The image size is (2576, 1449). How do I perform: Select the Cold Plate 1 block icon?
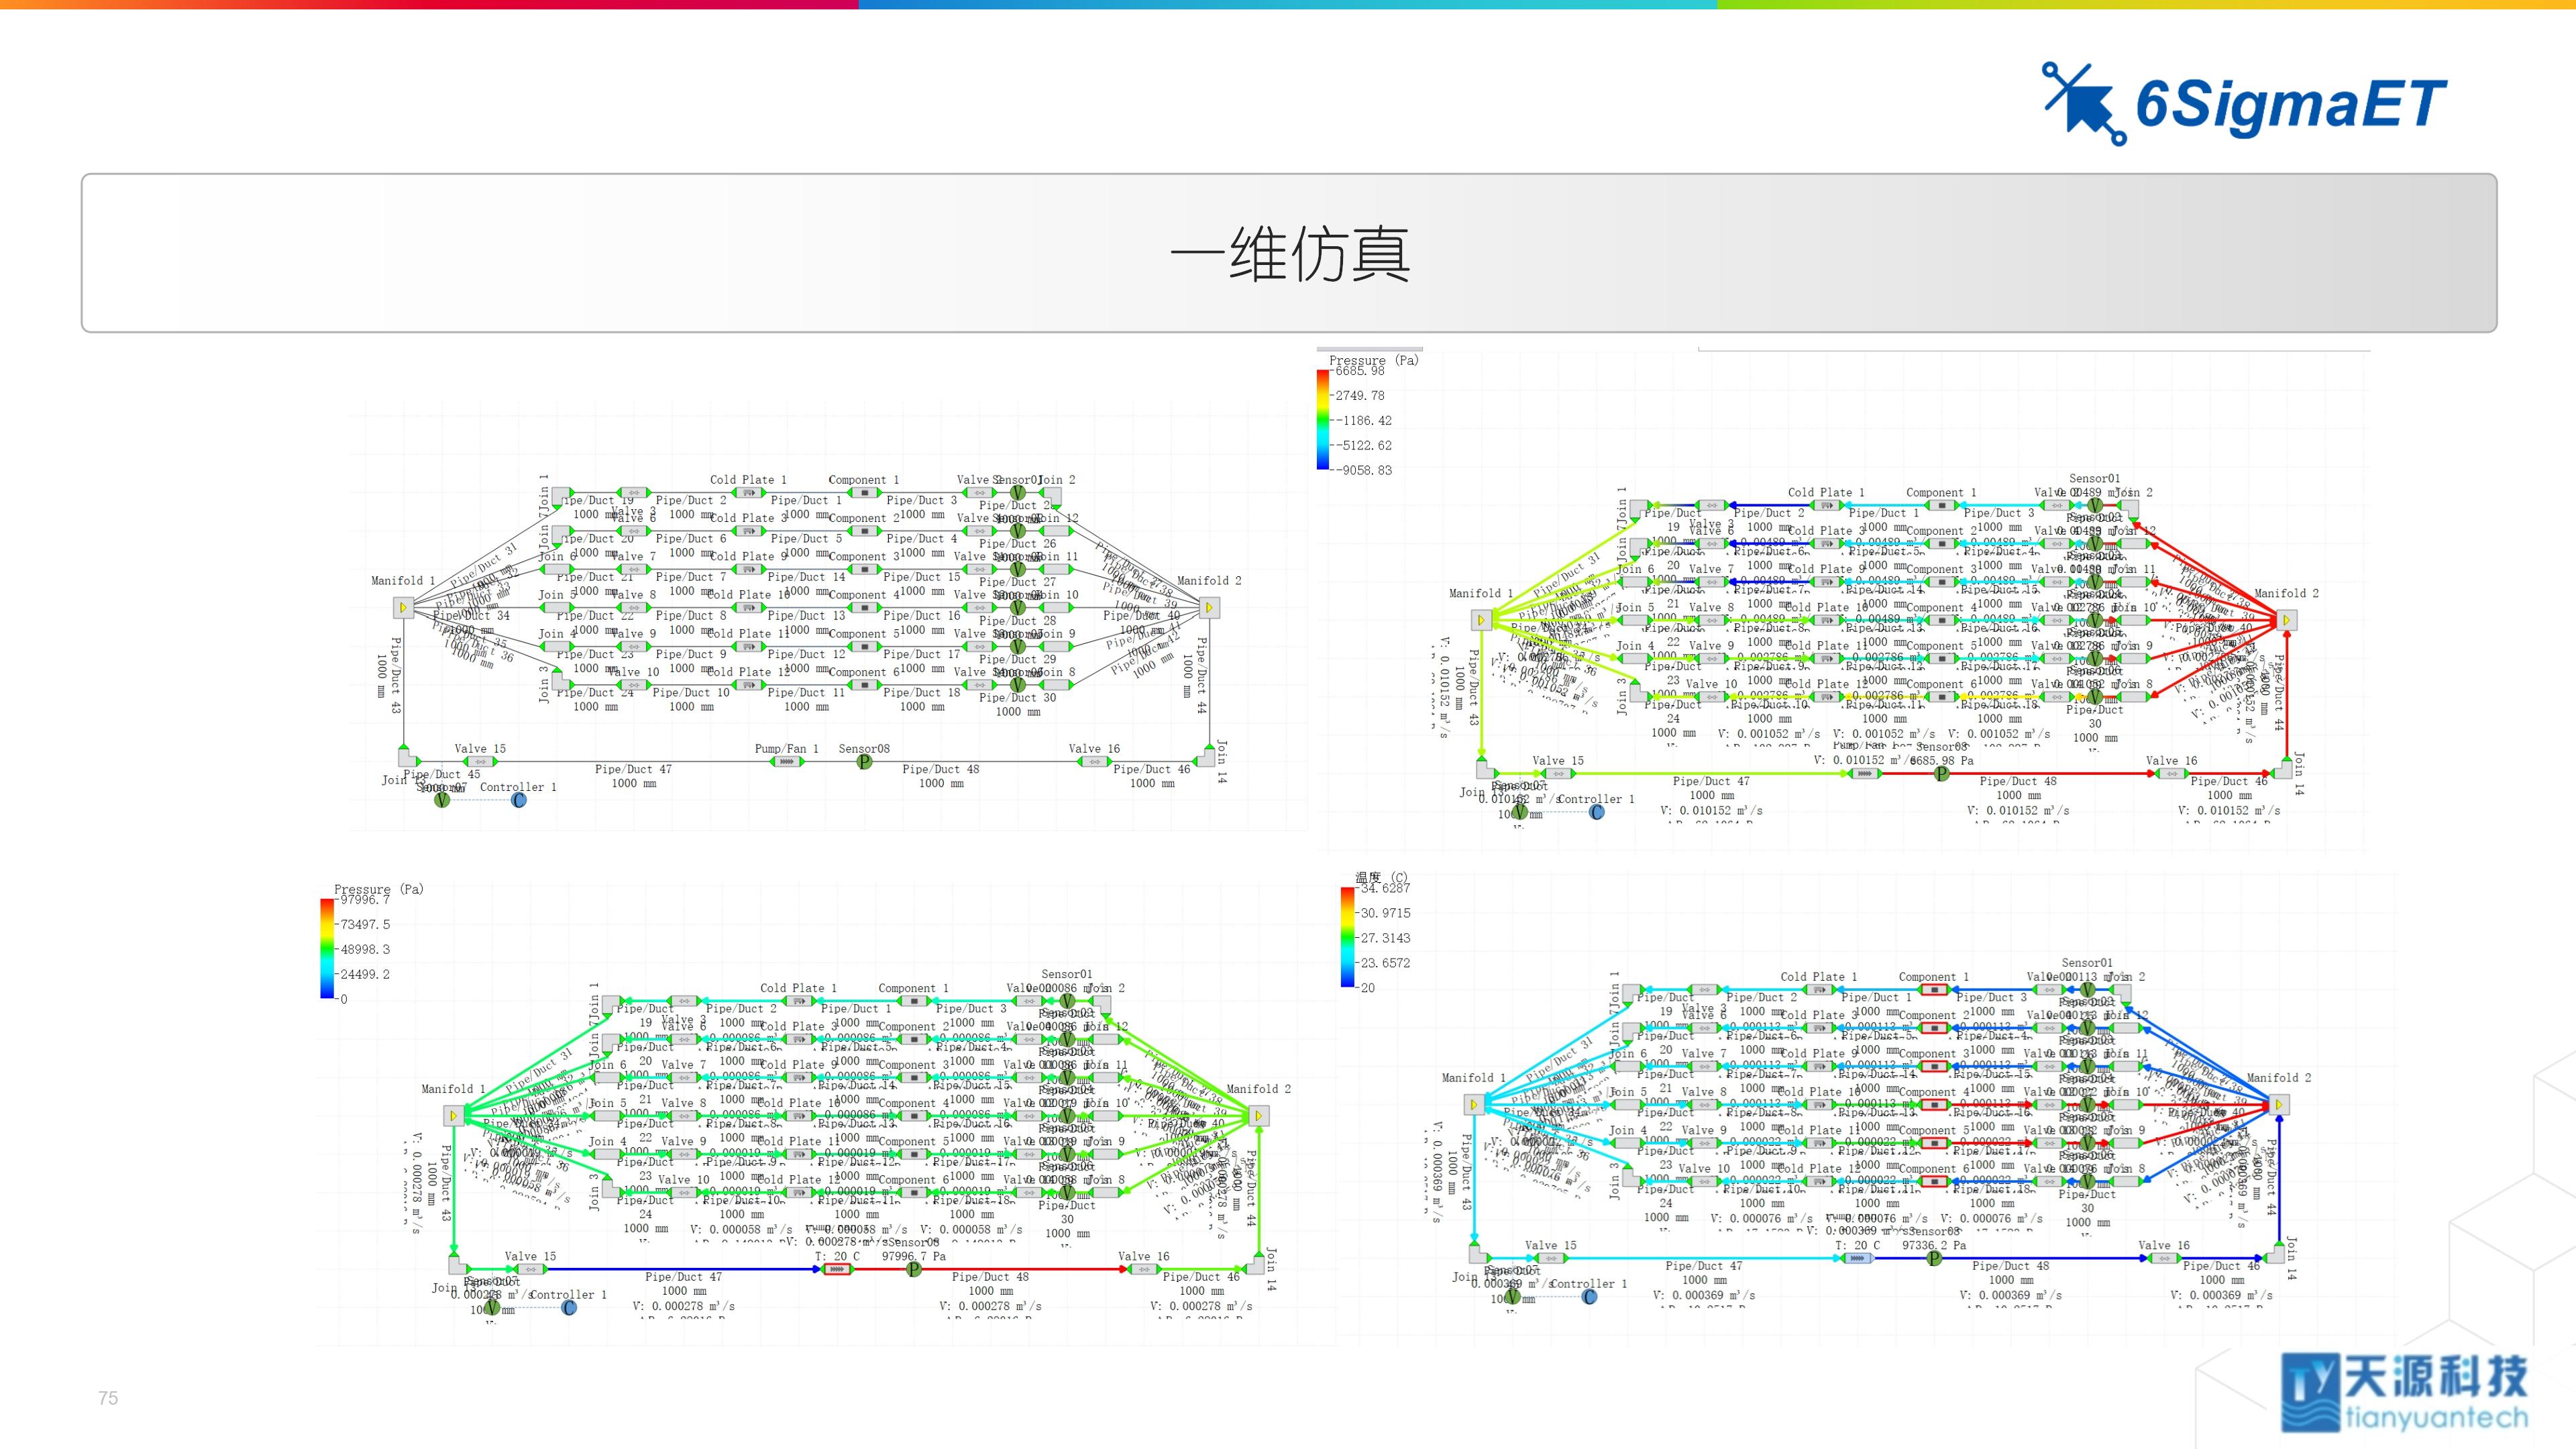pyautogui.click(x=748, y=493)
